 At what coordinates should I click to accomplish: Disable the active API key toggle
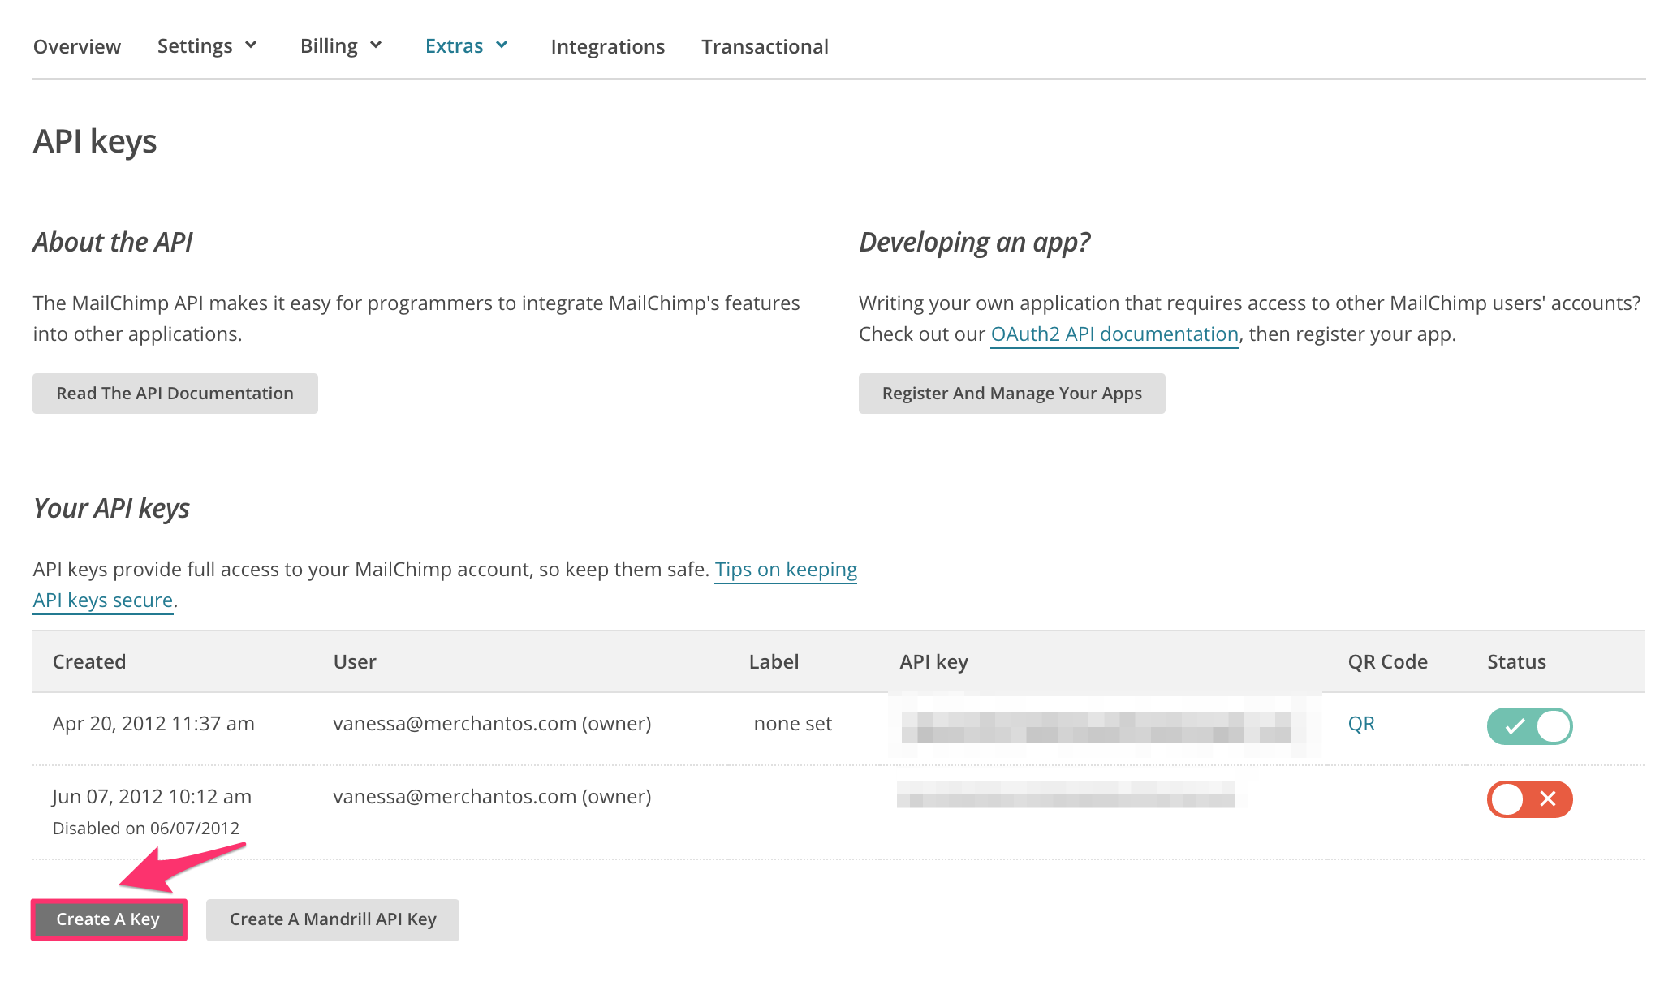1528,725
